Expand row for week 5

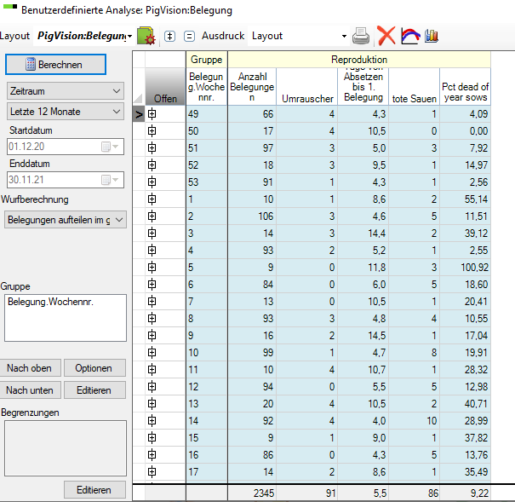pyautogui.click(x=152, y=268)
